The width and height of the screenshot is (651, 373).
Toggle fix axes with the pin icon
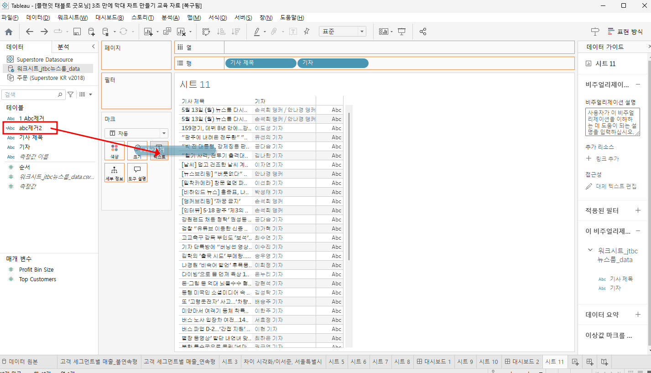(x=307, y=32)
